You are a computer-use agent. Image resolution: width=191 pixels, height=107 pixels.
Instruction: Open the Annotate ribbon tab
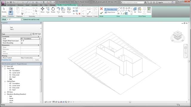(x=35, y=5)
